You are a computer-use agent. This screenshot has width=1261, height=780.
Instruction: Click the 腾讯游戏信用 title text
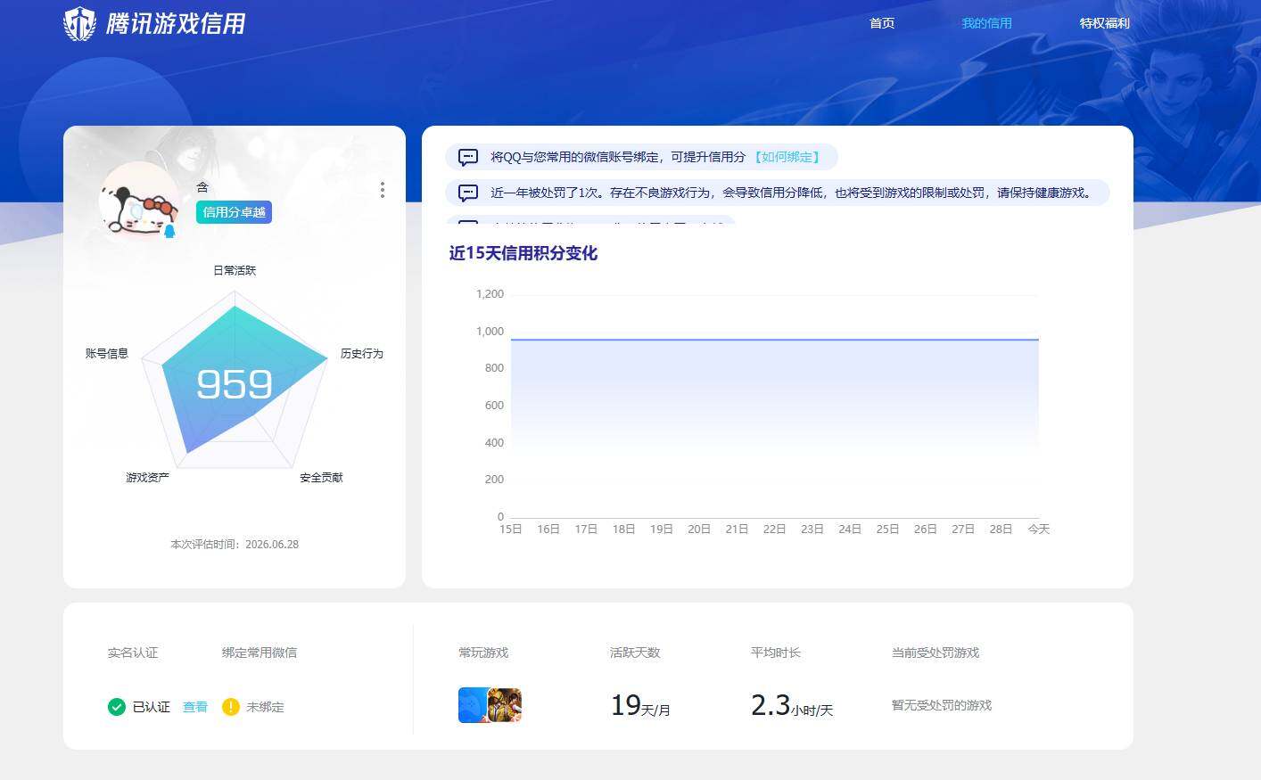pos(176,23)
